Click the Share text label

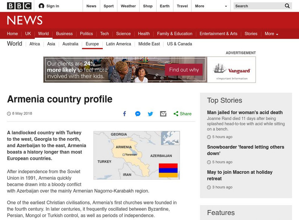[x=185, y=114]
